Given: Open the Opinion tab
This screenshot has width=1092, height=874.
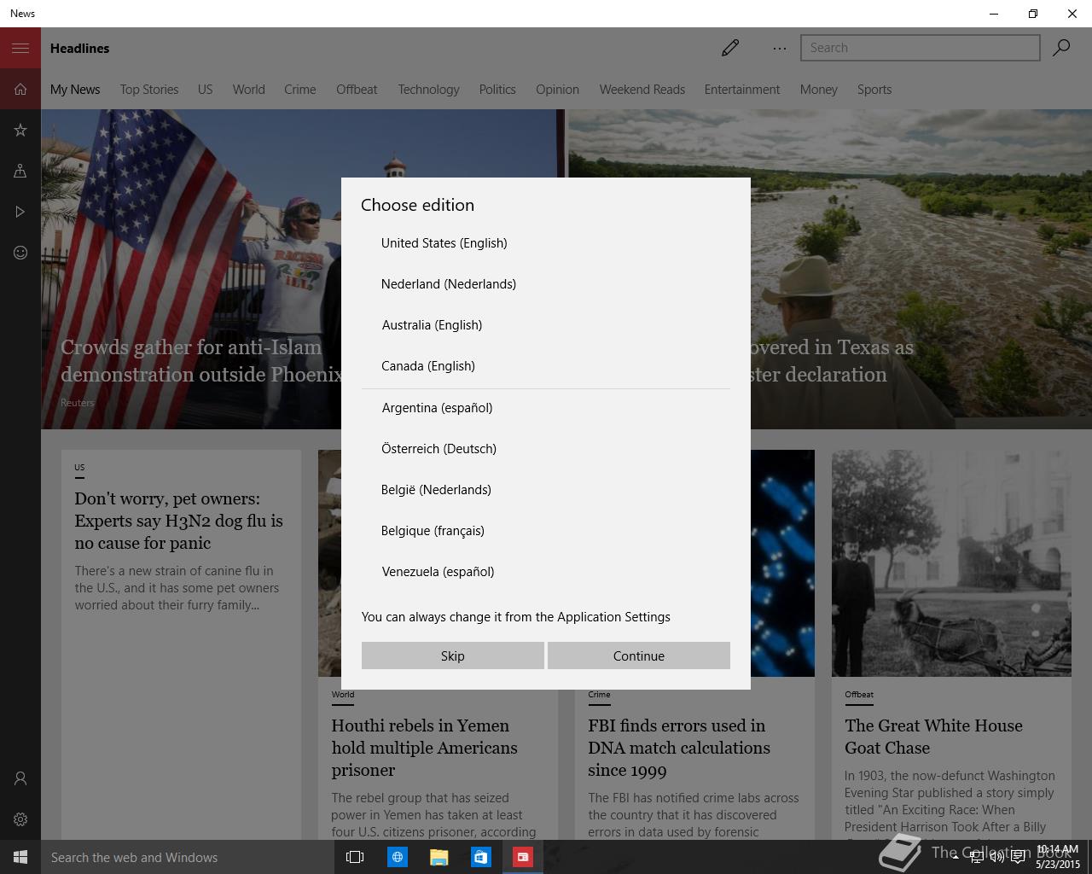Looking at the screenshot, I should coord(557,90).
